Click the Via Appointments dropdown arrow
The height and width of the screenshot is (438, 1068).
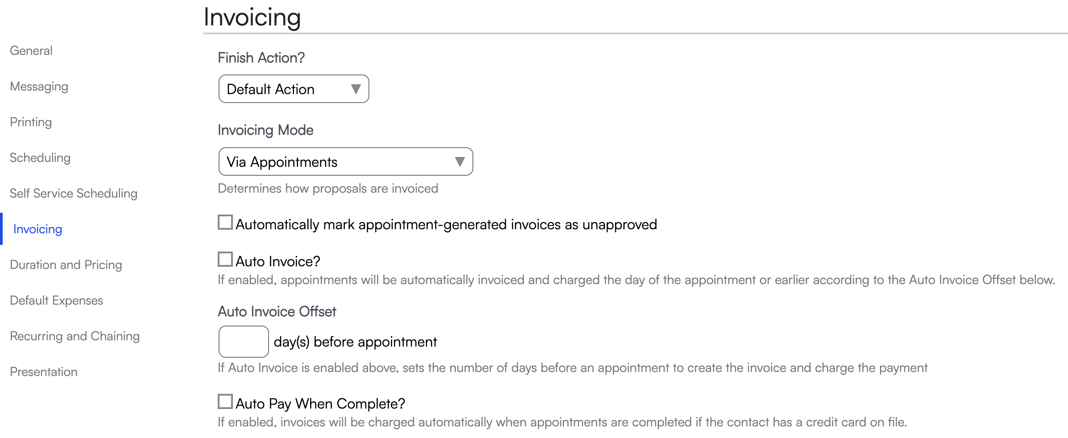[459, 162]
